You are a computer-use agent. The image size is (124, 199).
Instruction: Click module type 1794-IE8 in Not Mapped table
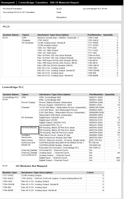7,187
